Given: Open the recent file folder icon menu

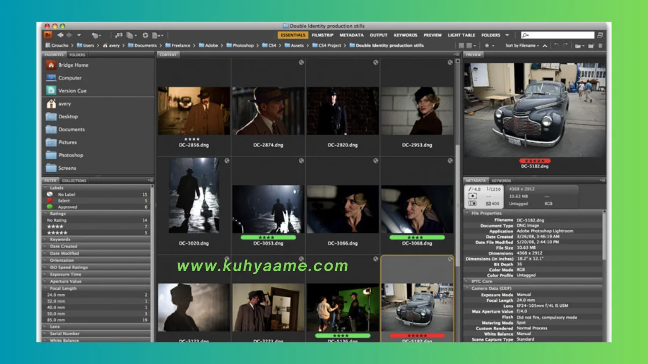Looking at the screenshot, I should click(579, 46).
